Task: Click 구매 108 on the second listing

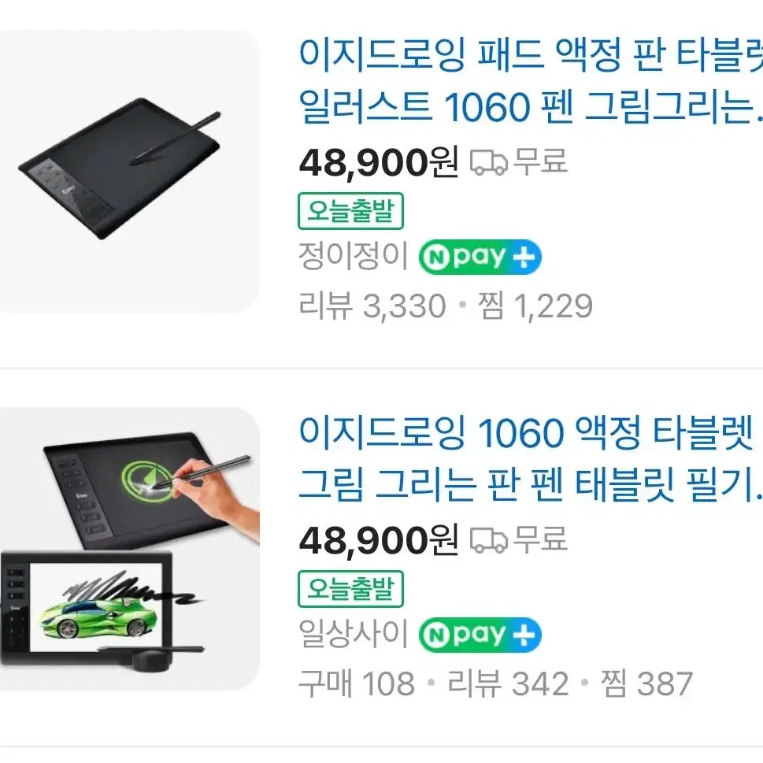Action: click(x=357, y=683)
